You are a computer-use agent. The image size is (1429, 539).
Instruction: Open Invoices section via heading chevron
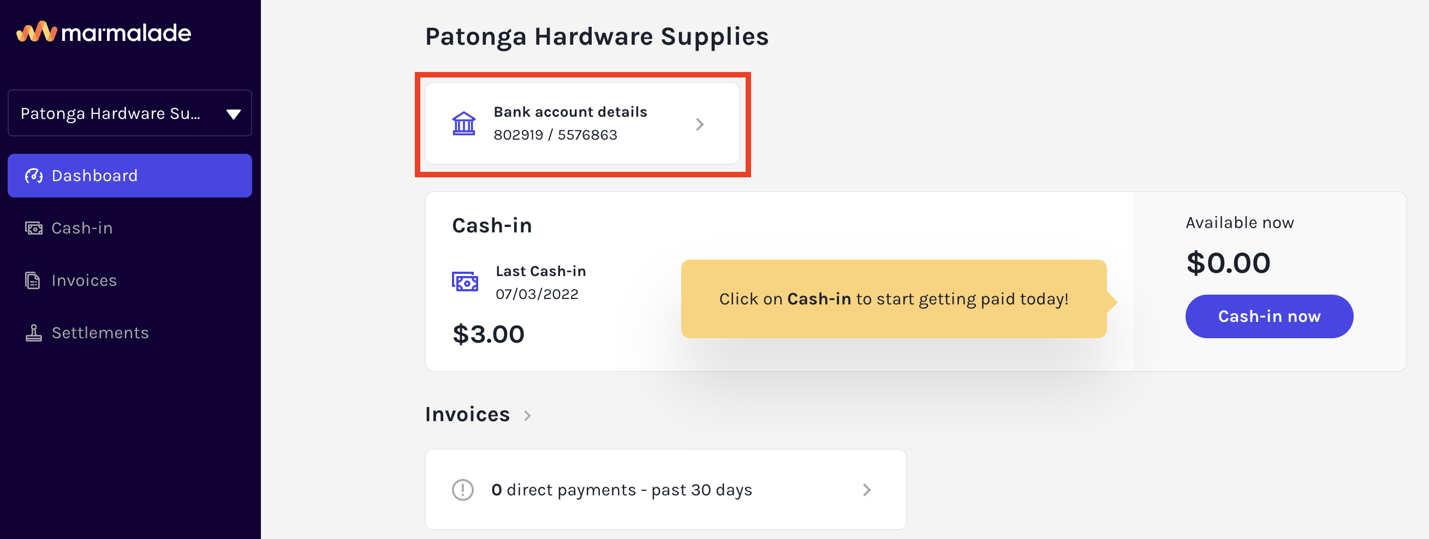point(528,415)
